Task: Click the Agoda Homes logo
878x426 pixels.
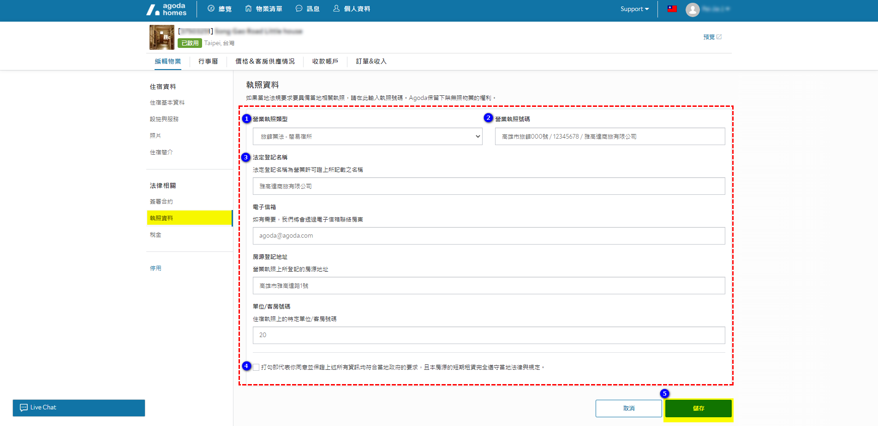Action: 167,9
